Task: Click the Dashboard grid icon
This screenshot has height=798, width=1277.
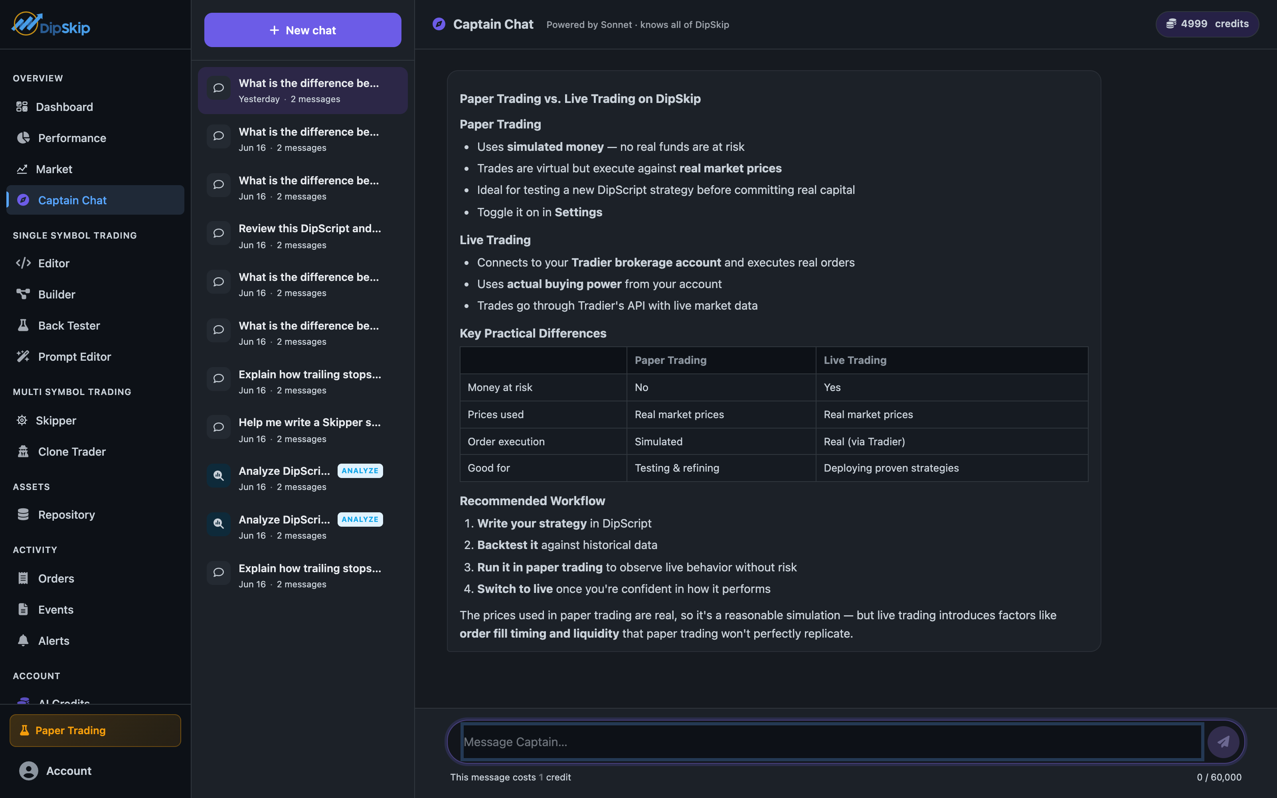Action: coord(22,107)
